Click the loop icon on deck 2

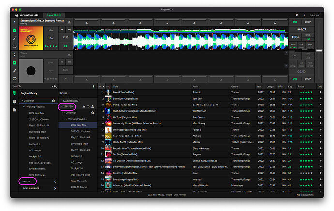pyautogui.click(x=15, y=79)
